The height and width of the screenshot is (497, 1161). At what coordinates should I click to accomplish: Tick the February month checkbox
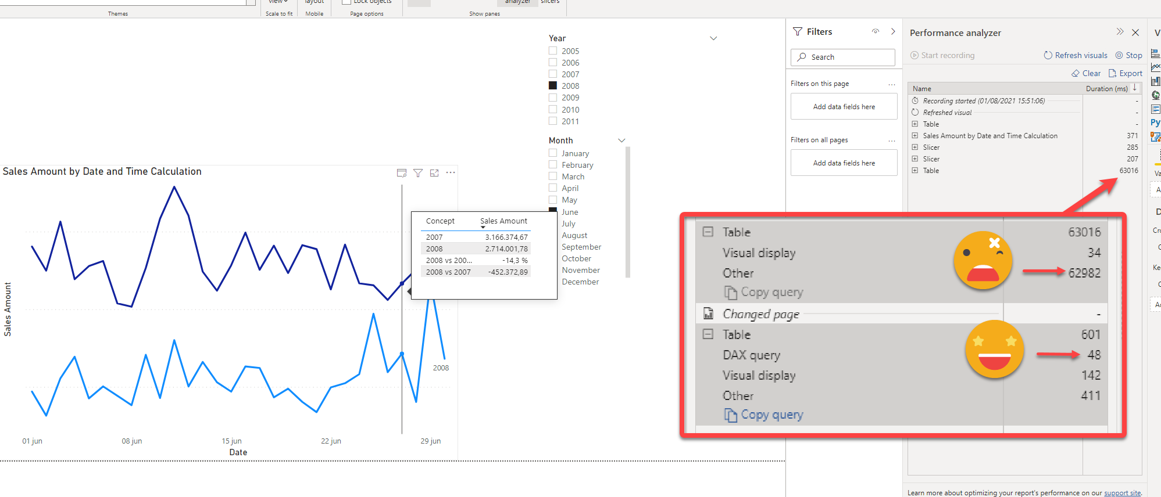tap(553, 165)
